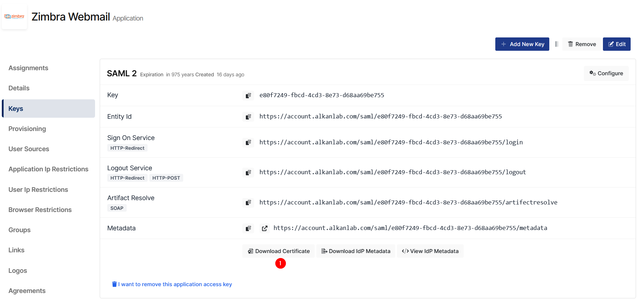This screenshot has height=302, width=640.
Task: Copy the Logout Service URL
Action: click(x=248, y=172)
